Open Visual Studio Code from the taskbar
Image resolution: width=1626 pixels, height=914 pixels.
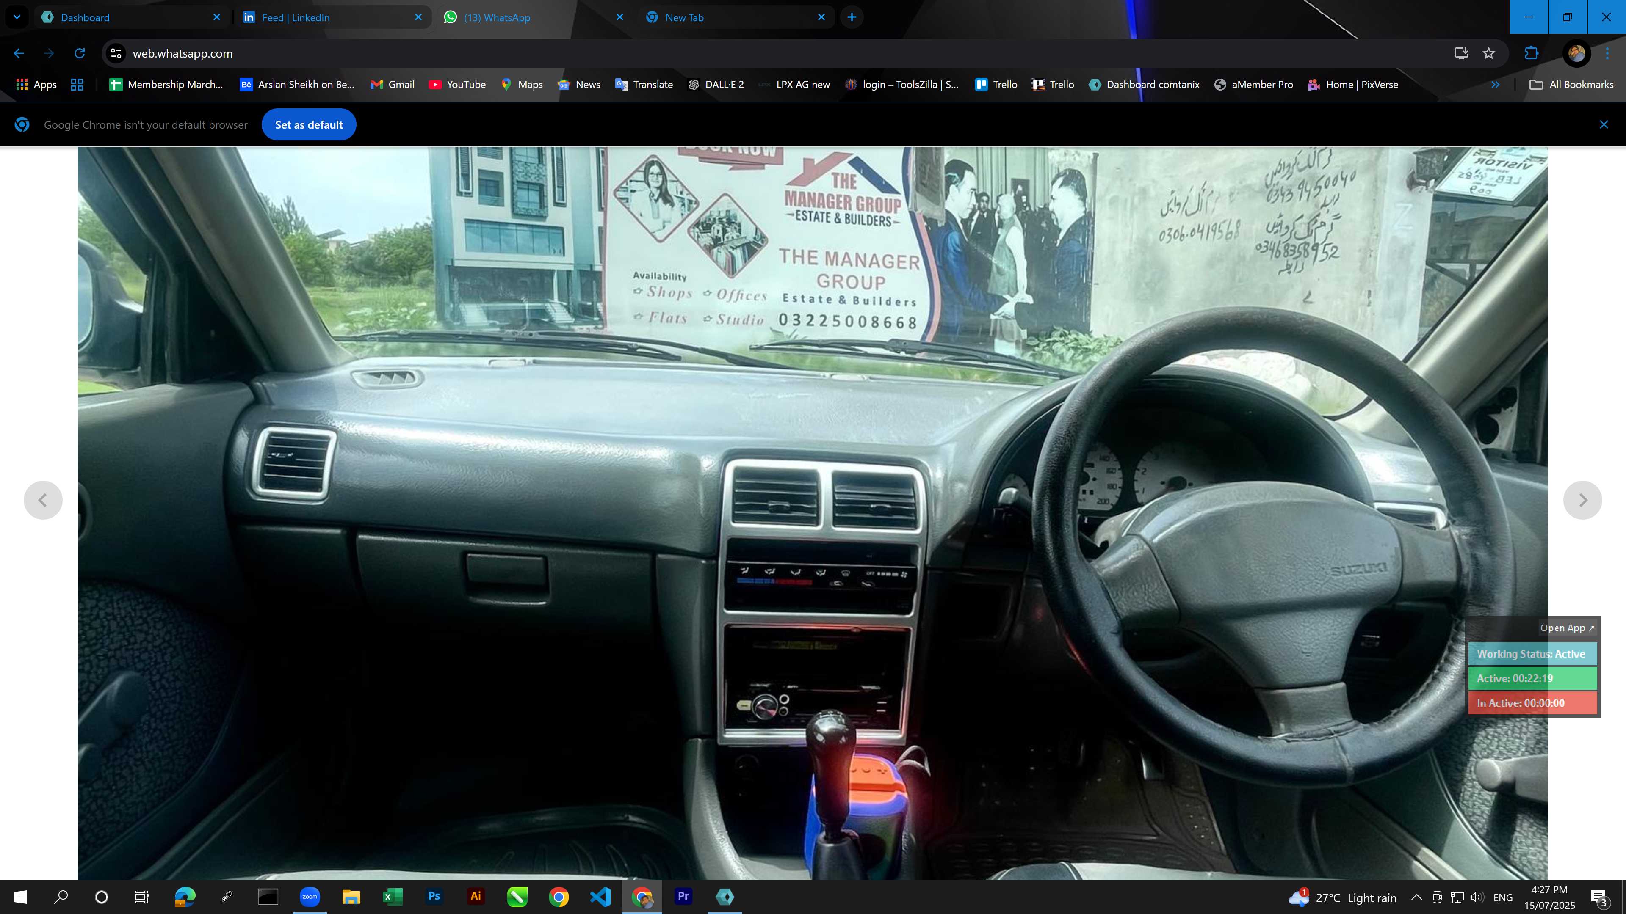coord(600,897)
